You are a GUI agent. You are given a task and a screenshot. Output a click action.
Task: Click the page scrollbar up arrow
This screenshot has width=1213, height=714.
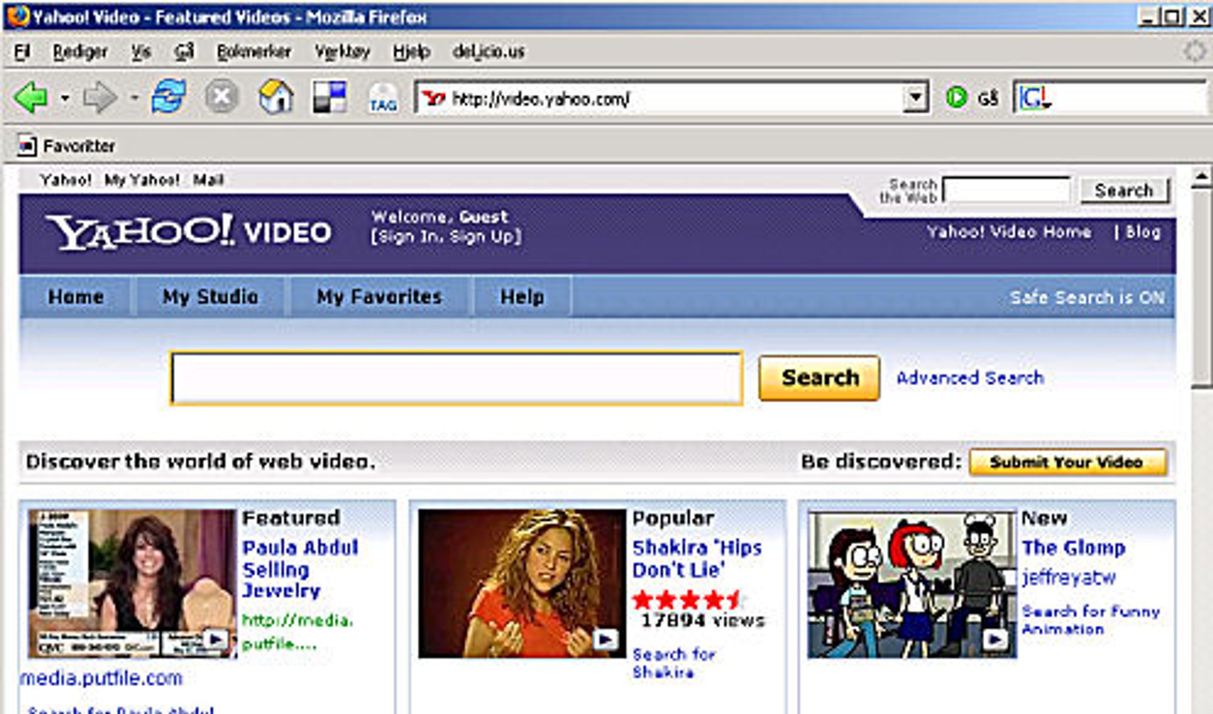(1201, 178)
